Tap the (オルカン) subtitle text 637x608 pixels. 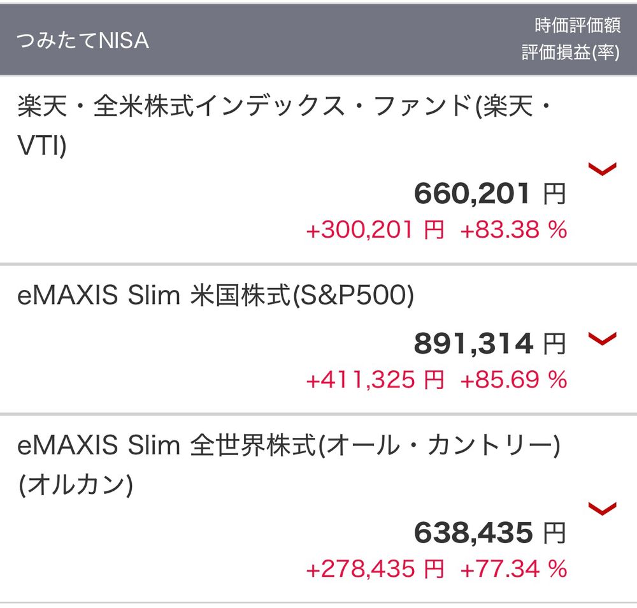click(x=75, y=486)
